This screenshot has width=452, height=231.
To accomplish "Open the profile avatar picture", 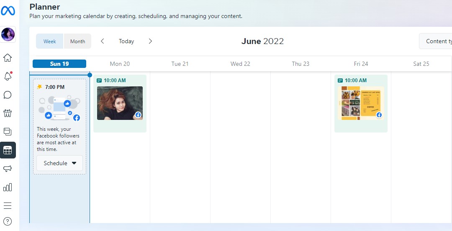I will [x=8, y=34].
